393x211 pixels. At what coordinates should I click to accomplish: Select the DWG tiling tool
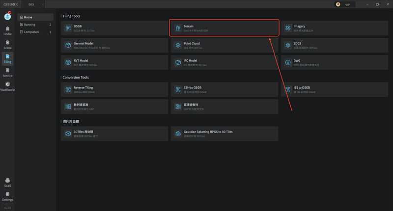coord(335,63)
